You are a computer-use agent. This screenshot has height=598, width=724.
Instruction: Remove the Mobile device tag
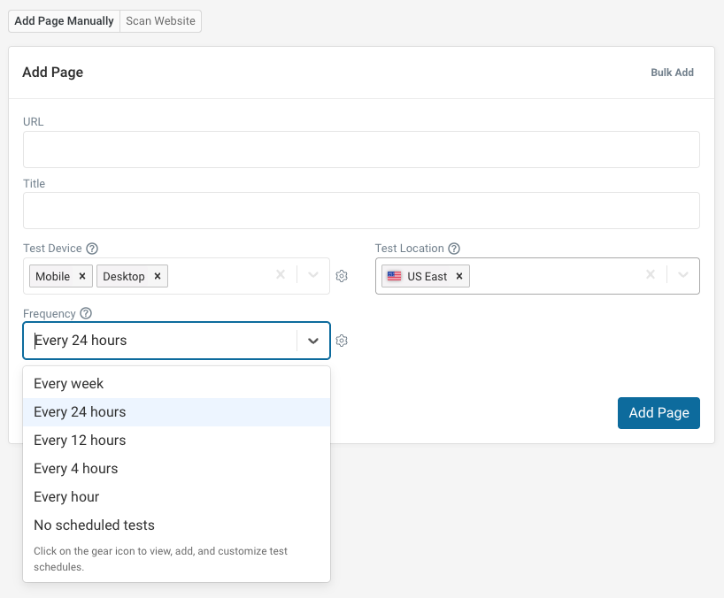click(x=82, y=276)
